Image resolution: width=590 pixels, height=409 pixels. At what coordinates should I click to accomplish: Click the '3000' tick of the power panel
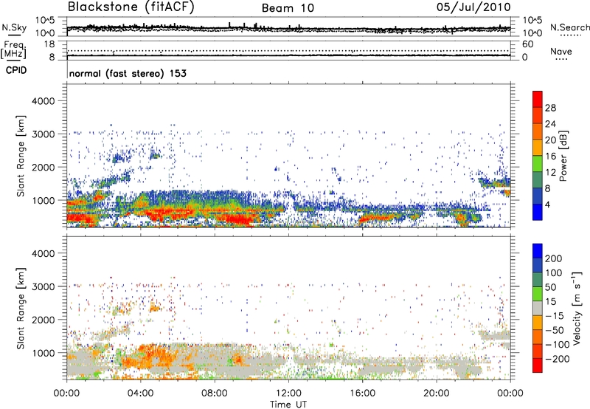pos(44,134)
